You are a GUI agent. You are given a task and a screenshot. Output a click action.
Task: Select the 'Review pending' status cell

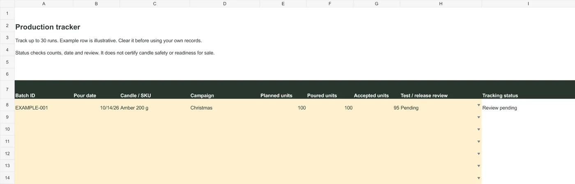click(x=528, y=105)
